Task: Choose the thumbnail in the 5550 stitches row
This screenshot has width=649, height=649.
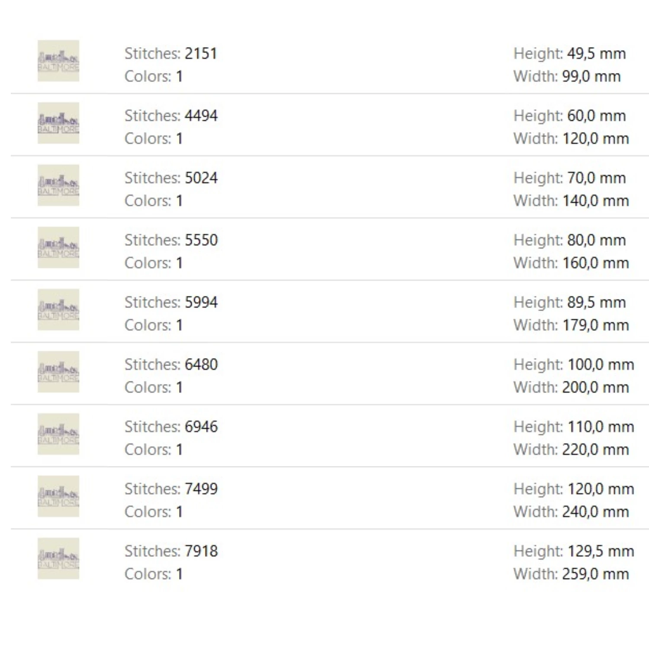Action: pos(58,247)
